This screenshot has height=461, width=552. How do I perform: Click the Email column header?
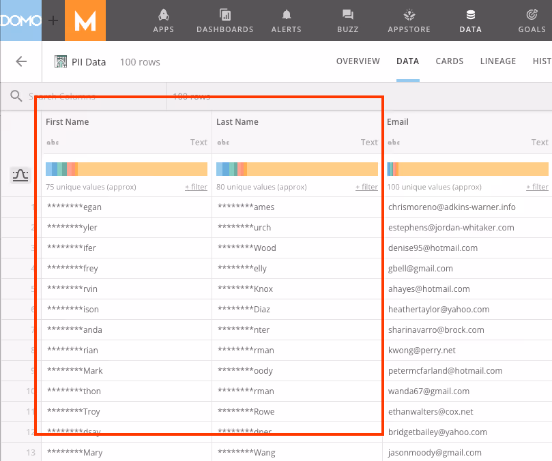398,122
